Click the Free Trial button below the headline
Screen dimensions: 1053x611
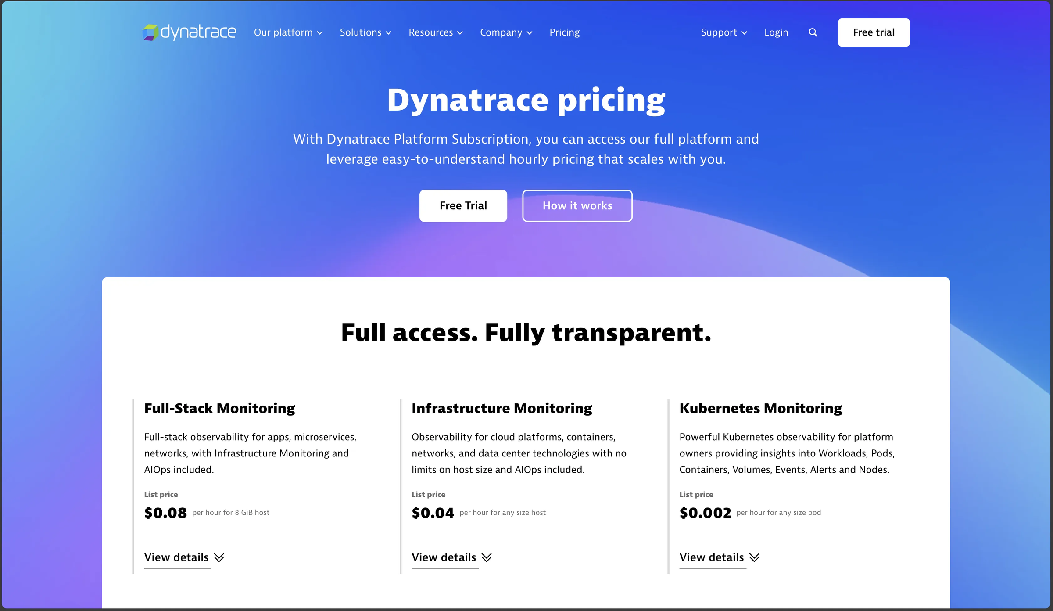pyautogui.click(x=463, y=205)
